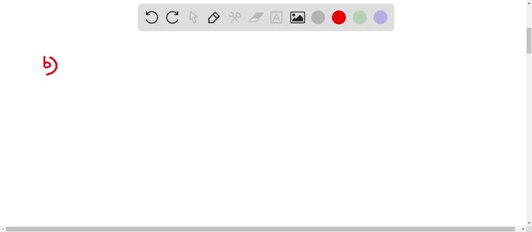This screenshot has height=232, width=532.
Task: Click the scroll down arrow
Action: (x=529, y=223)
